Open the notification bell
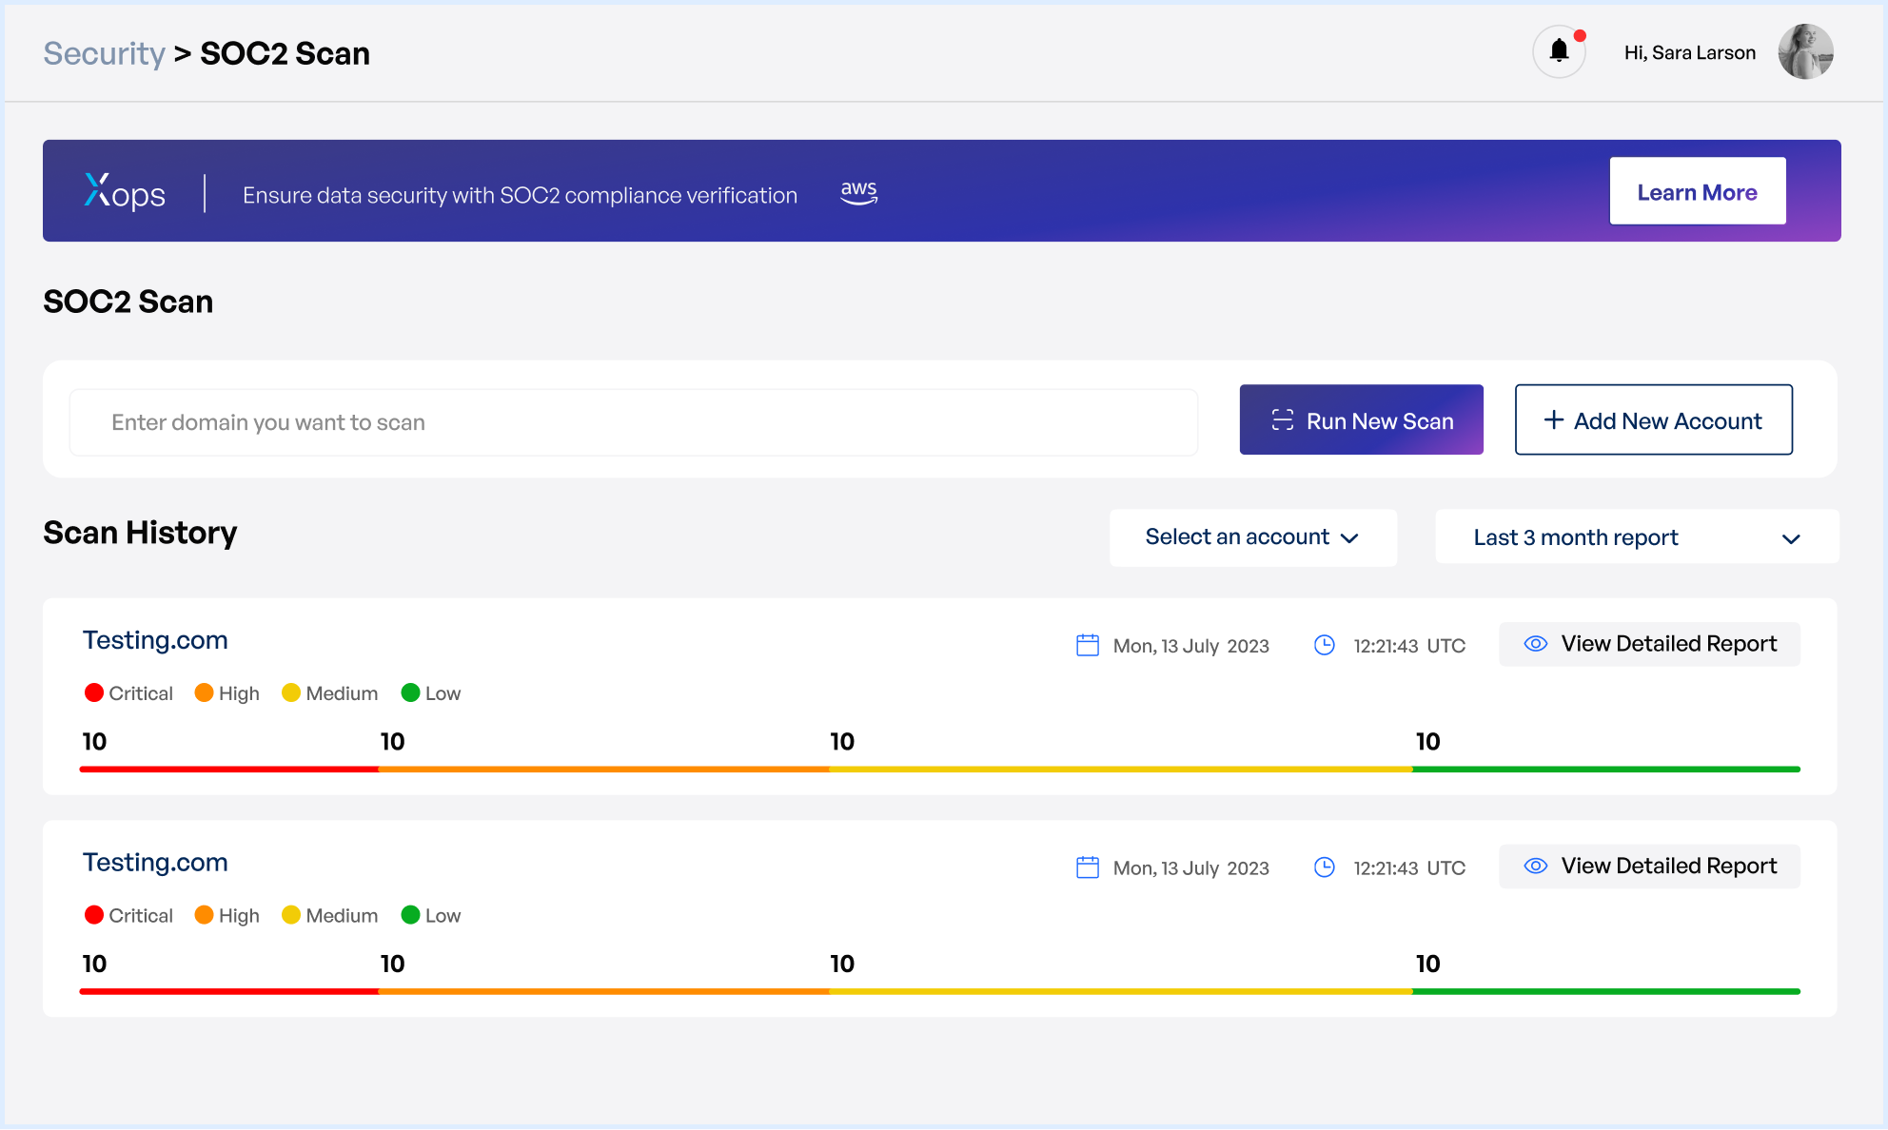The height and width of the screenshot is (1130, 1888). point(1559,51)
